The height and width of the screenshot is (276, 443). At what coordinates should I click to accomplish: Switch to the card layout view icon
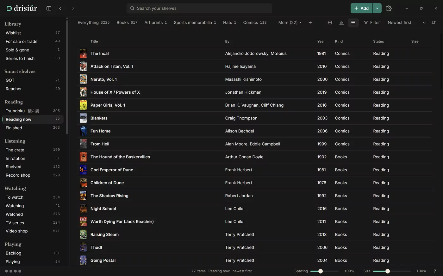(330, 22)
